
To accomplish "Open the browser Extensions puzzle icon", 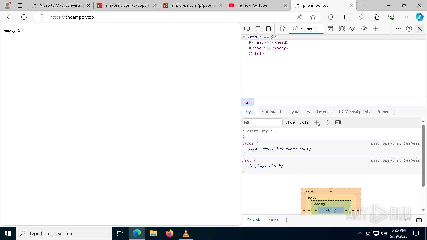I will [331, 17].
